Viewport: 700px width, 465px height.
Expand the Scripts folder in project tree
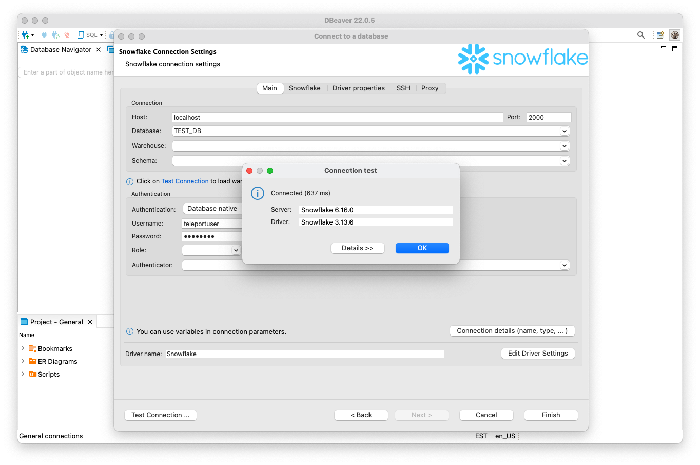(23, 374)
